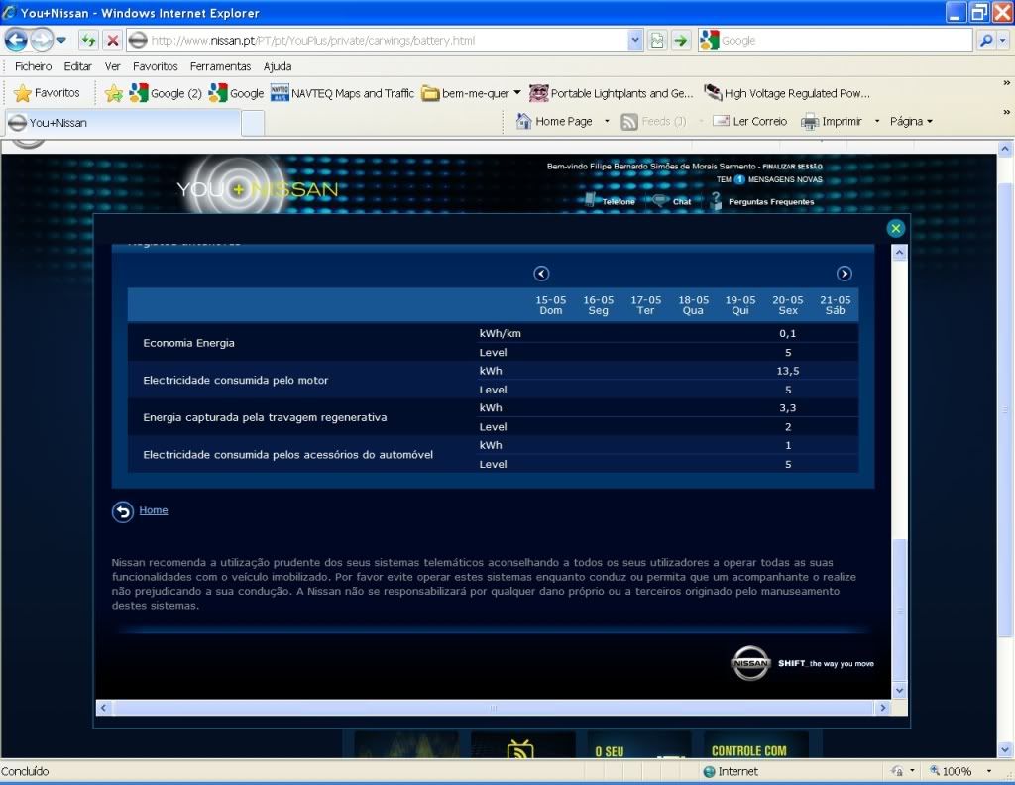Open High Voltage Regulated Pow... favorite

coord(787,93)
